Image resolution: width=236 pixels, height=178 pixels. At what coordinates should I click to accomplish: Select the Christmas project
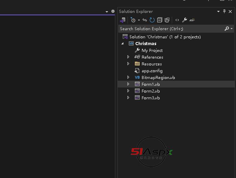pyautogui.click(x=146, y=44)
